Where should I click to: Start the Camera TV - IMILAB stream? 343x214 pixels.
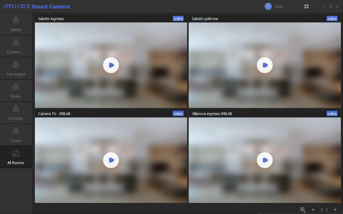click(111, 160)
